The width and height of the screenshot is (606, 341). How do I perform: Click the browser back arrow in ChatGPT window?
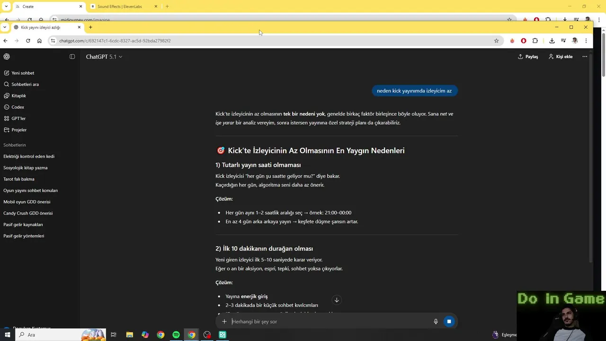click(x=5, y=41)
